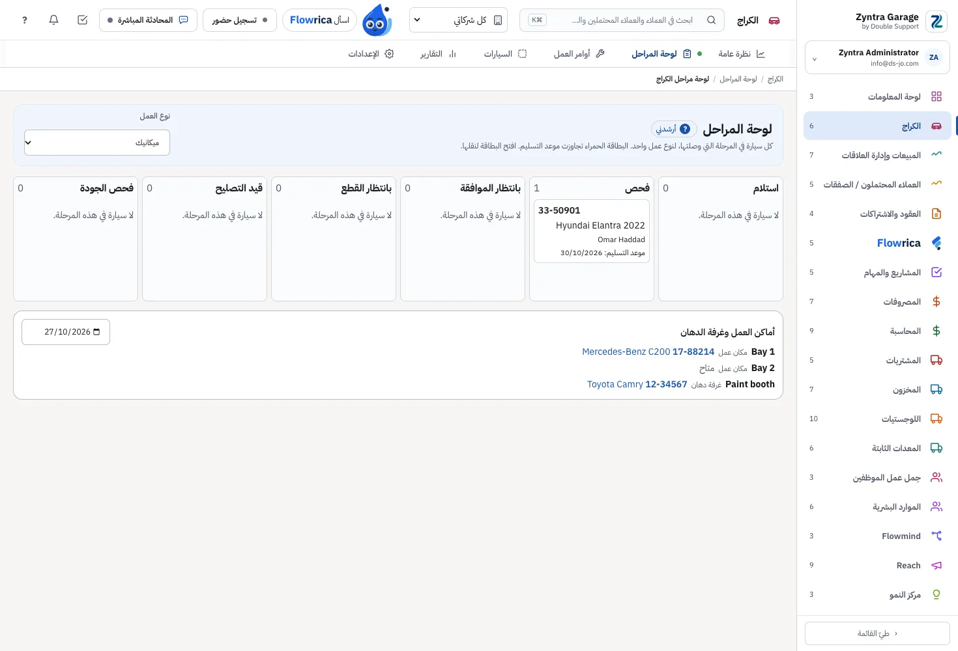Click المعدات الثابتة green truck icon
This screenshot has width=958, height=651.
click(936, 448)
